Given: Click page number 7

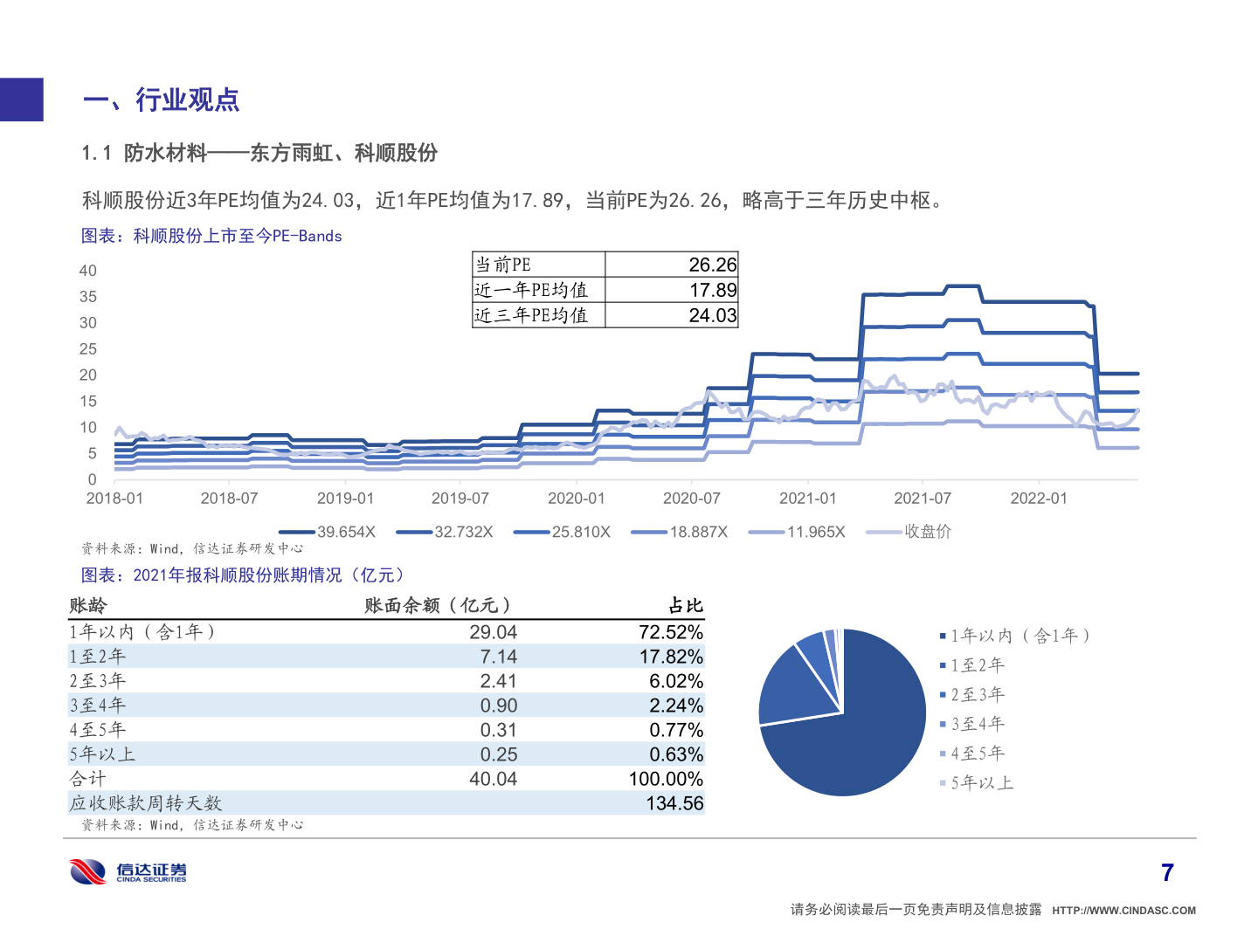Looking at the screenshot, I should click(1167, 872).
